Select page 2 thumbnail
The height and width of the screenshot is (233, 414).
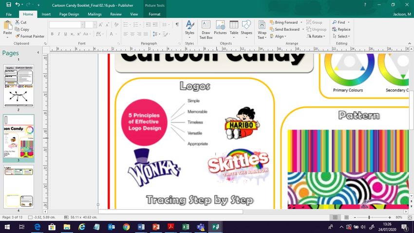(x=19, y=86)
